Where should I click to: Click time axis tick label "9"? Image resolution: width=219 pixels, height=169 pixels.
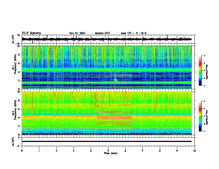tap(177, 151)
